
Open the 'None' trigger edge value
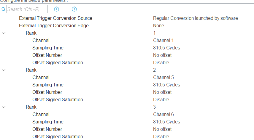(158, 25)
